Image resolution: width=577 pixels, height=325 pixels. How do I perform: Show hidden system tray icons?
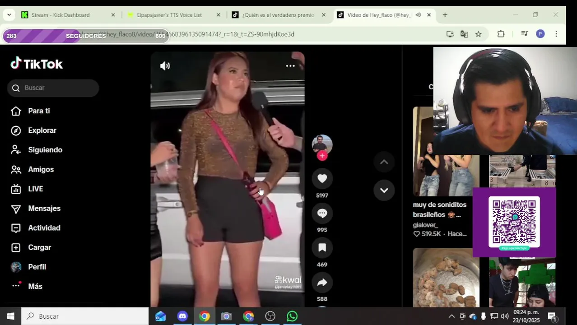coord(451,316)
